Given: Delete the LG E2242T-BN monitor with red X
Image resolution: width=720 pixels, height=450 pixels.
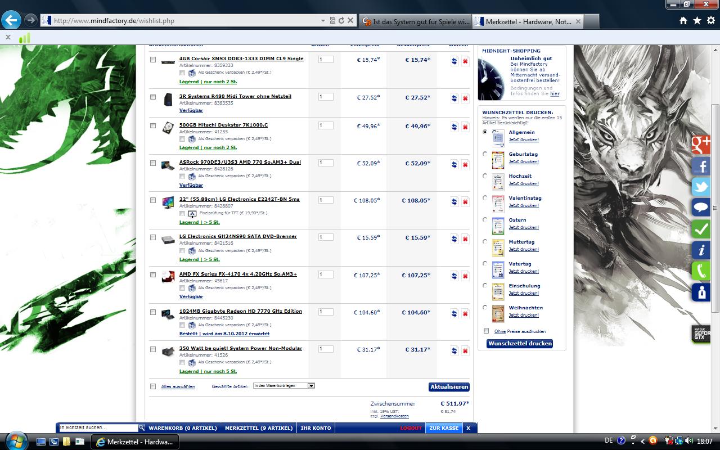Looking at the screenshot, I should coord(465,201).
